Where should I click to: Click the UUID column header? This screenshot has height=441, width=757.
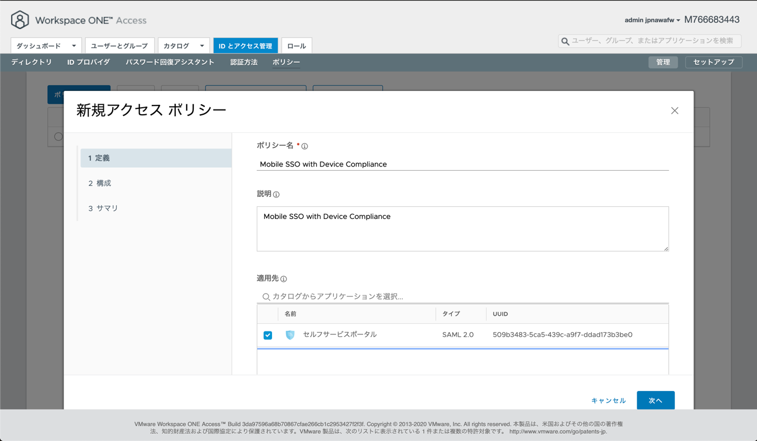coord(500,314)
